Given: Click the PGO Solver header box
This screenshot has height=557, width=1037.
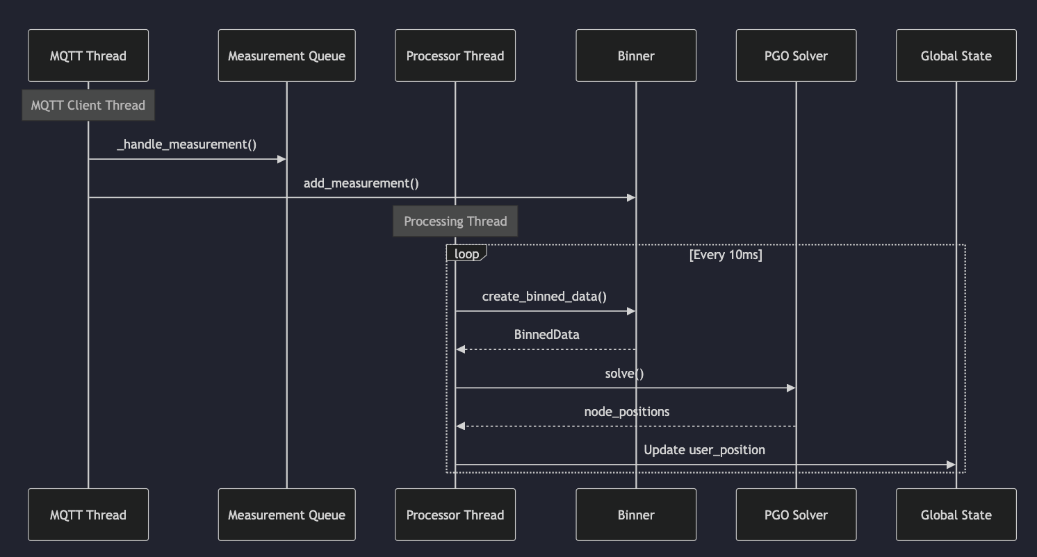Looking at the screenshot, I should coord(795,56).
